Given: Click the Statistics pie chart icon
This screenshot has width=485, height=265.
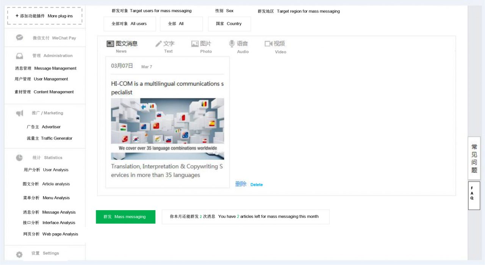Looking at the screenshot, I should (19, 158).
